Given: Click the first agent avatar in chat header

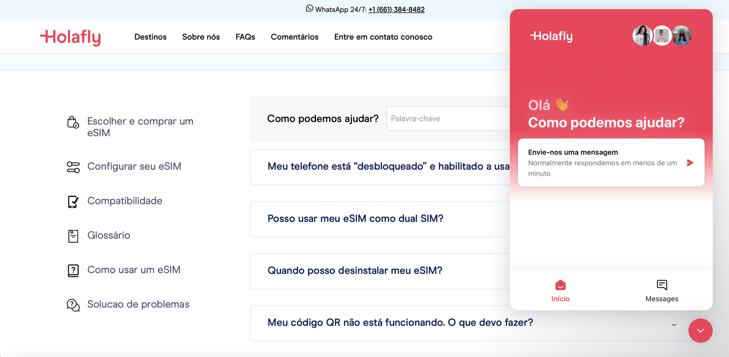Looking at the screenshot, I should [x=642, y=36].
